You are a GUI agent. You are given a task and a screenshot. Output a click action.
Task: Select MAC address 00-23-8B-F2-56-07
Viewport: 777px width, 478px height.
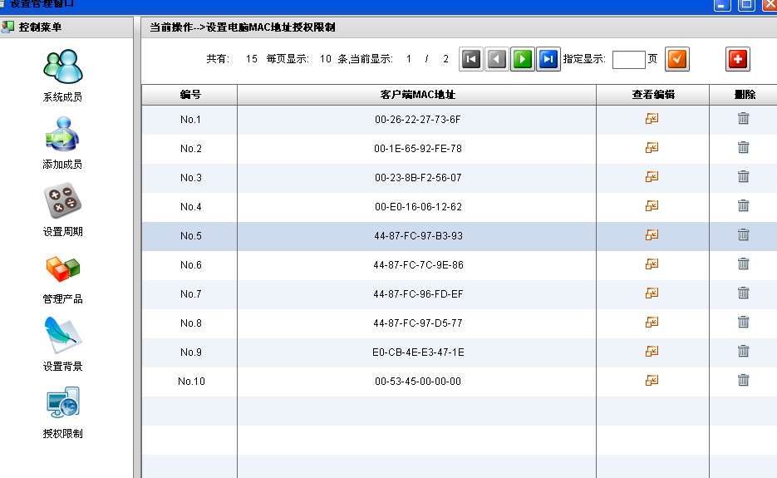click(418, 178)
